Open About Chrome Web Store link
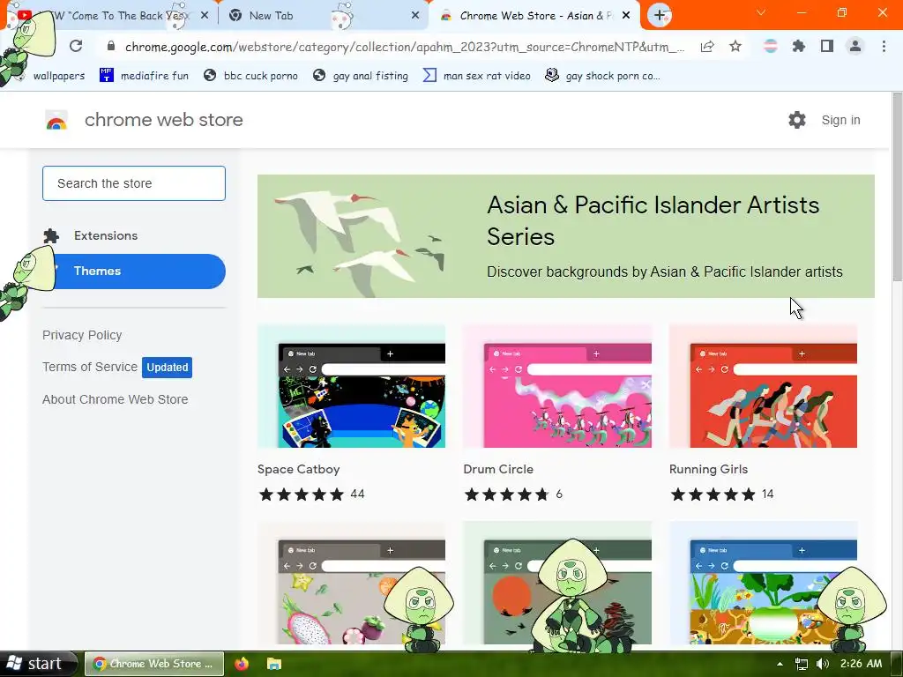The height and width of the screenshot is (677, 903). [116, 399]
